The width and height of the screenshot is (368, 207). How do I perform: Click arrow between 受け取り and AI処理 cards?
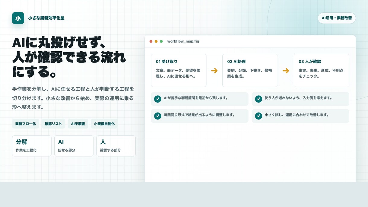point(214,71)
